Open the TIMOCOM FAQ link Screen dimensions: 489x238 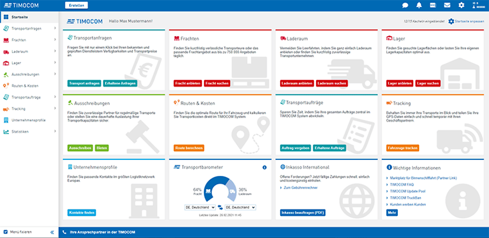point(402,185)
